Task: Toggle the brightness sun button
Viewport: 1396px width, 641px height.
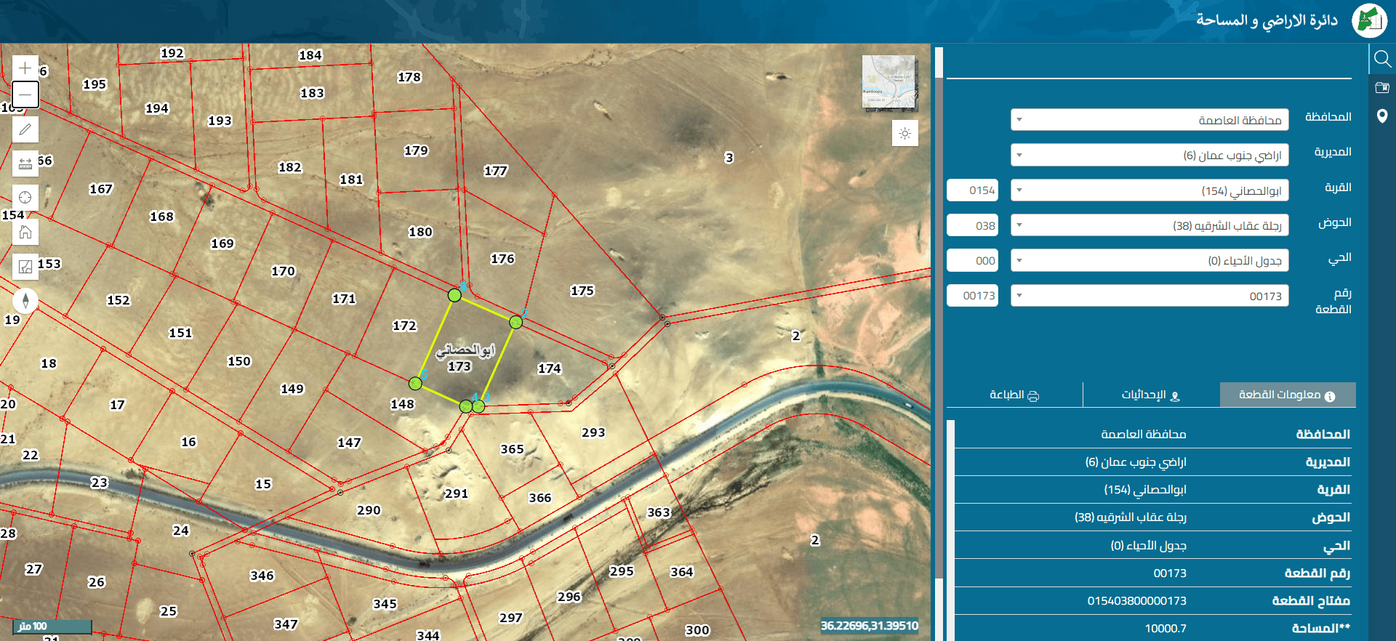Action: click(905, 134)
